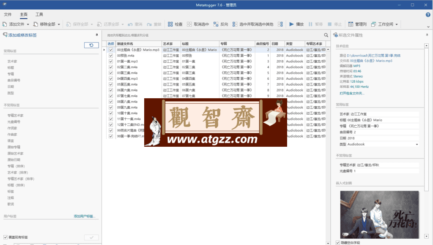The width and height of the screenshot is (433, 245).
Task: Uncheck the 02第二集.m4a row checkbox
Action: [x=111, y=67]
